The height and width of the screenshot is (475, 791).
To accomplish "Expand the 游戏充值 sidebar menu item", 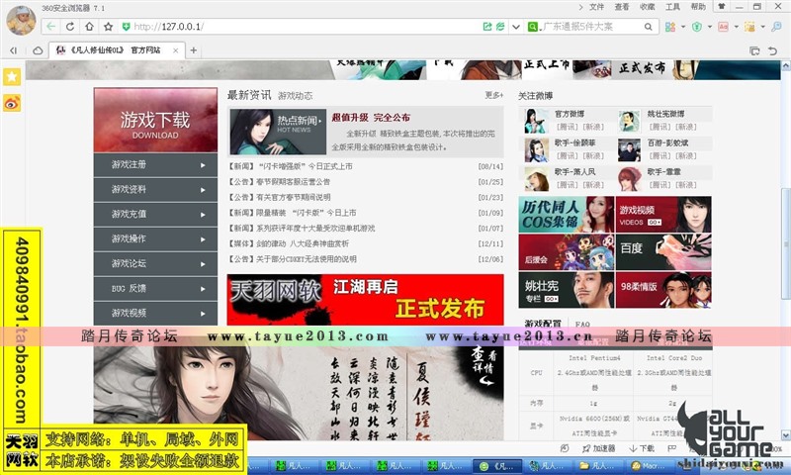I will click(x=155, y=214).
